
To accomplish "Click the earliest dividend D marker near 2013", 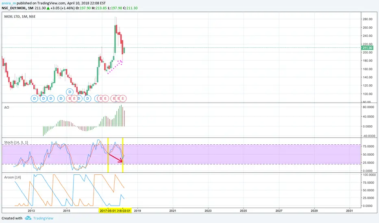I will tap(35, 99).
